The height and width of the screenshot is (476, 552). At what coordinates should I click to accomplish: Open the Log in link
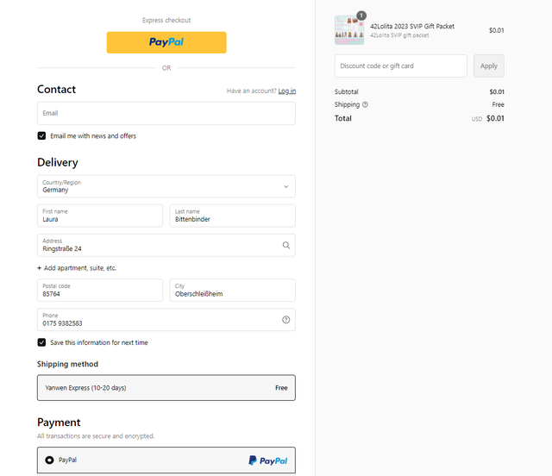[x=287, y=91]
